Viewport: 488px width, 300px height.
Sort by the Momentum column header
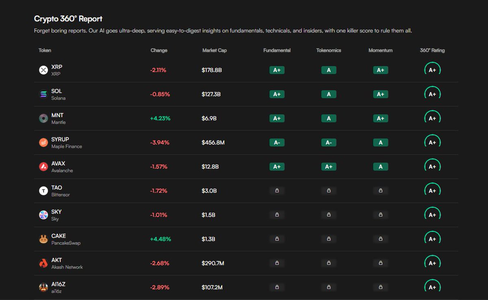tap(381, 50)
